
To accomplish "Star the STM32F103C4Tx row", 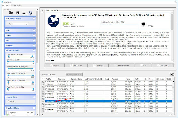I will pos(43,94).
